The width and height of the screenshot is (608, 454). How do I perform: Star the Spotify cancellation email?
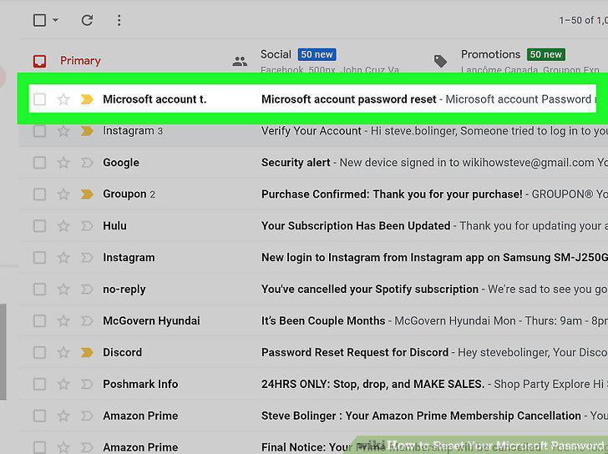pos(63,290)
